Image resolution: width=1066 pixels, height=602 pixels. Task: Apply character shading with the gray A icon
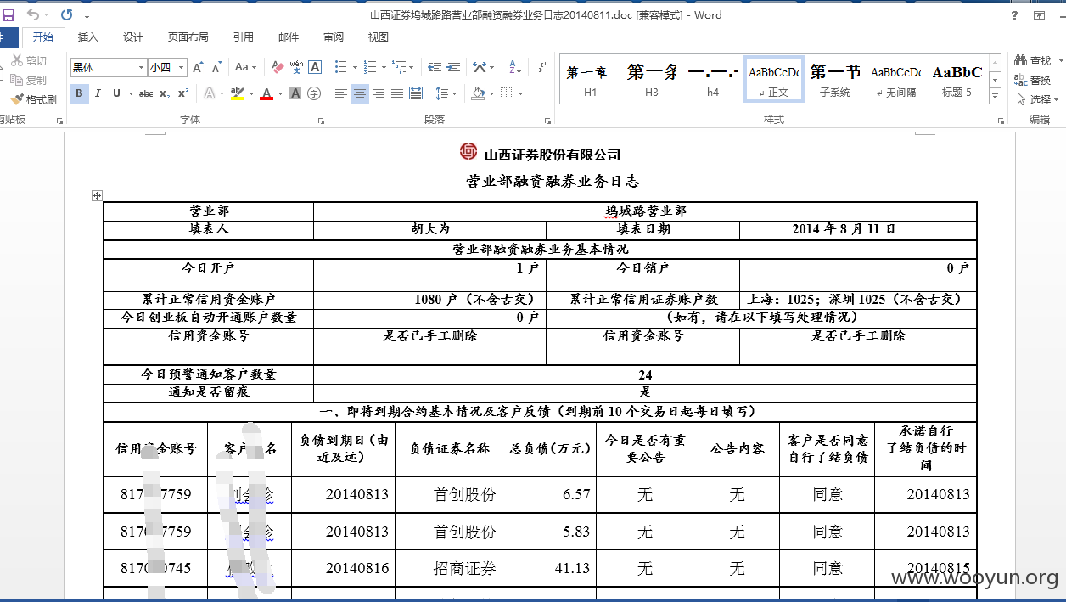[295, 93]
